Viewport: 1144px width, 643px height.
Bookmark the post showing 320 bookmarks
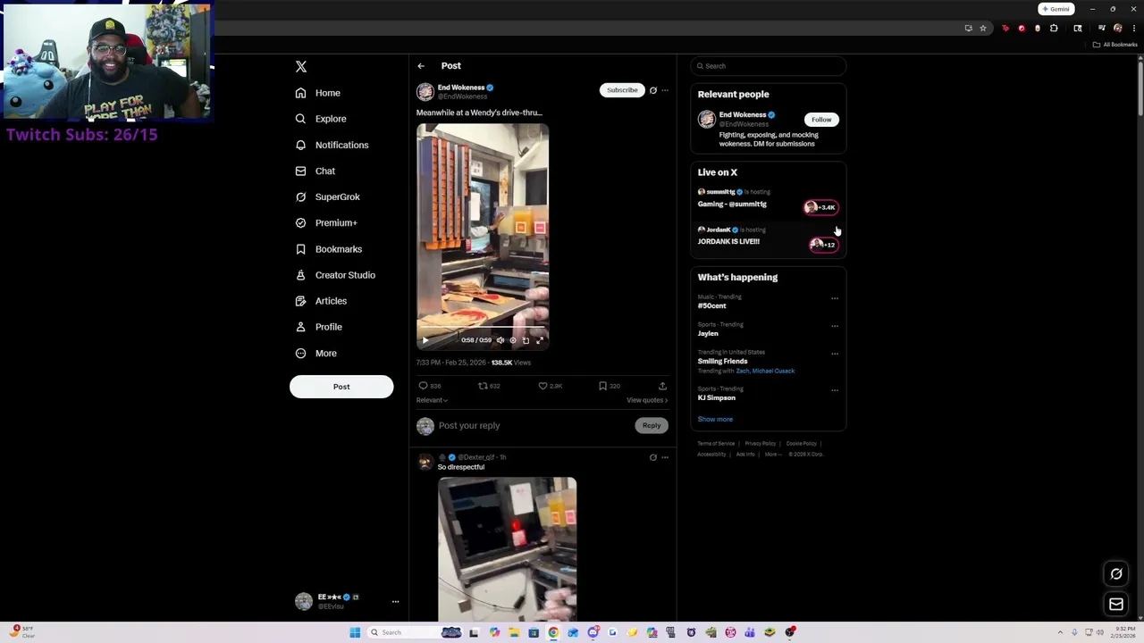[x=610, y=386]
